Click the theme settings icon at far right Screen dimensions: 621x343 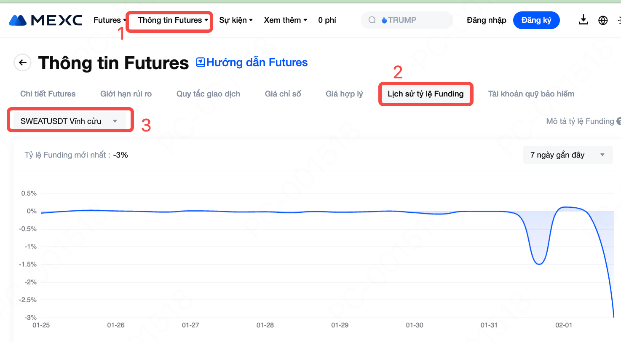tap(619, 20)
